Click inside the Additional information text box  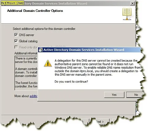pos(26,73)
